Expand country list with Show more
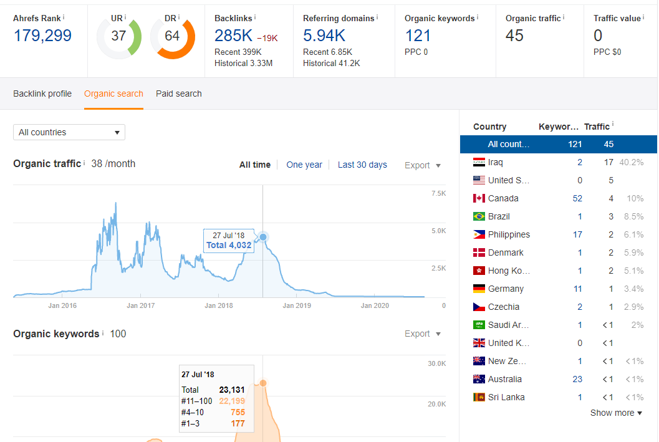 pyautogui.click(x=616, y=413)
